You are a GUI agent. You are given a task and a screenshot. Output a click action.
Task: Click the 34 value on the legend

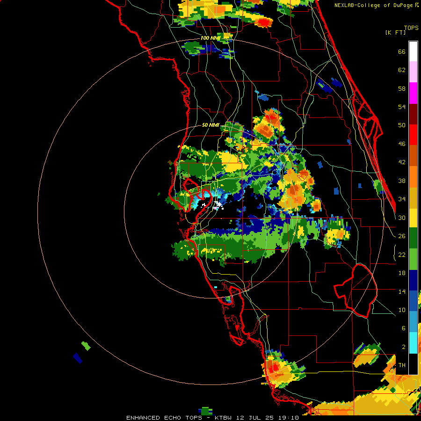402,199
